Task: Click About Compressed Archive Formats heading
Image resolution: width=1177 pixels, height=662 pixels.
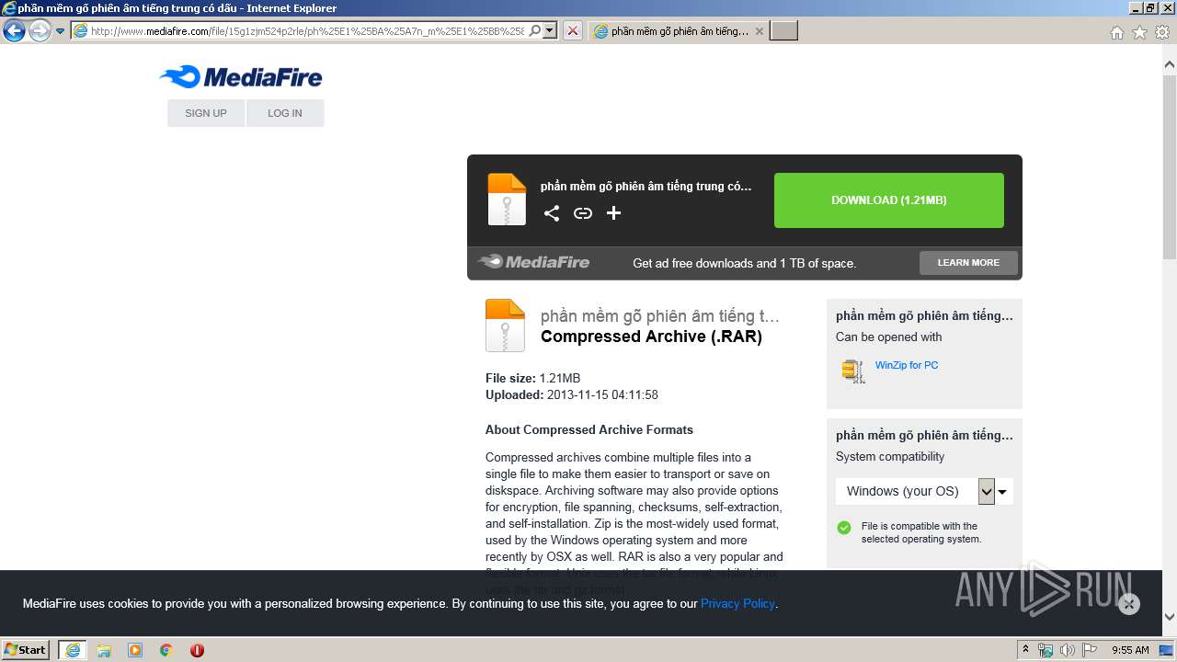Action: pyautogui.click(x=589, y=429)
